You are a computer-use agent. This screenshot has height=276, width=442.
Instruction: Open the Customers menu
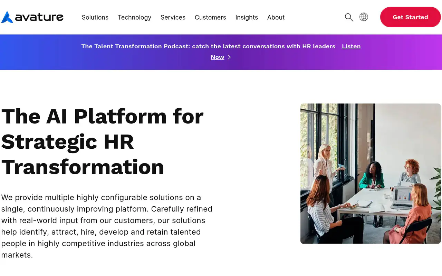(x=210, y=17)
